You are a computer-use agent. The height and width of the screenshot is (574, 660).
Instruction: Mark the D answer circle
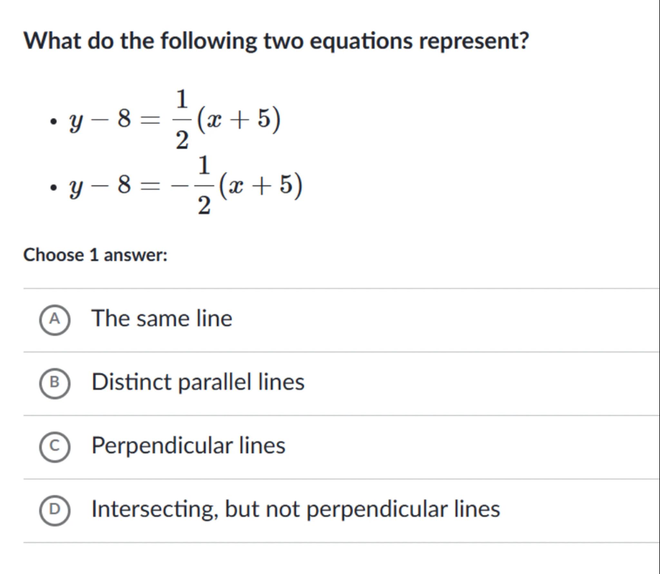[x=54, y=510]
